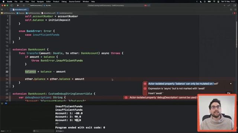238x133 pixels.
Task: Choose the My Mac run destination
Action: [x=48, y=6]
